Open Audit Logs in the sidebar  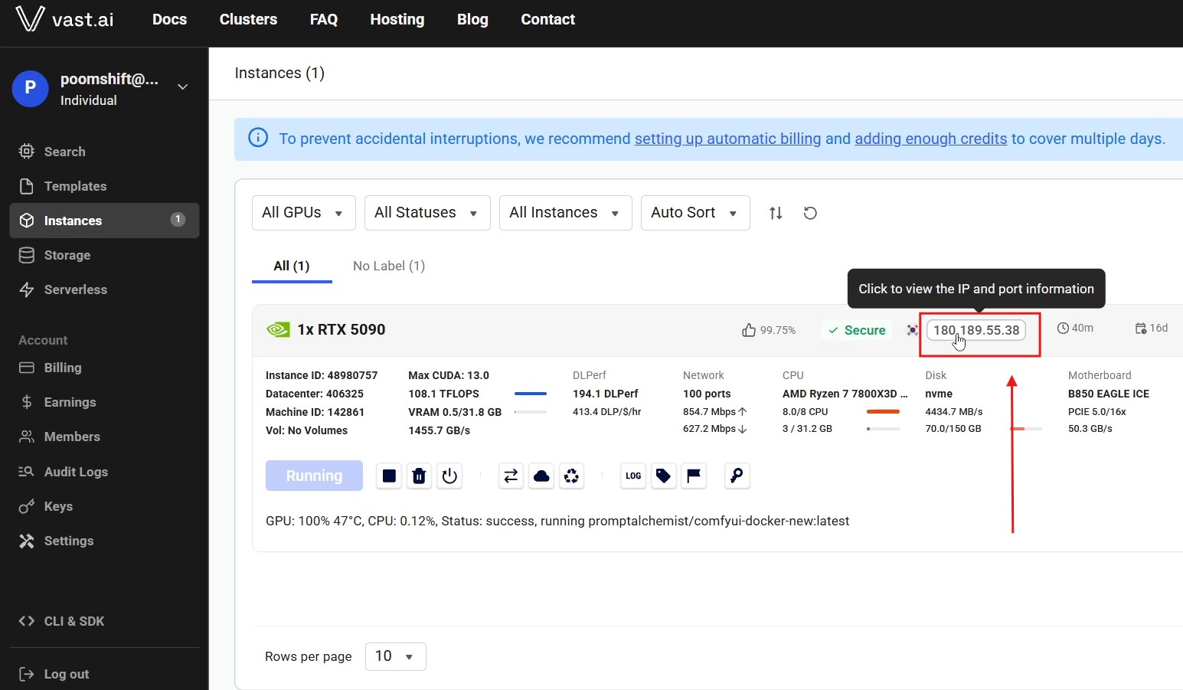(x=104, y=472)
